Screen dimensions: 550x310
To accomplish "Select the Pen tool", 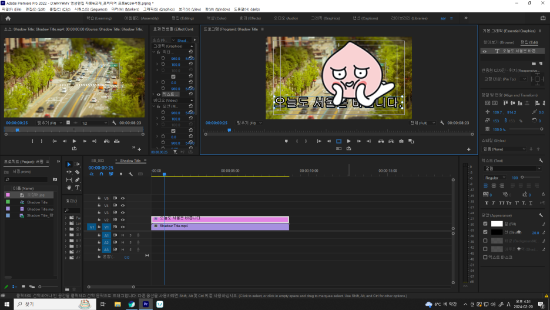I will [x=77, y=180].
